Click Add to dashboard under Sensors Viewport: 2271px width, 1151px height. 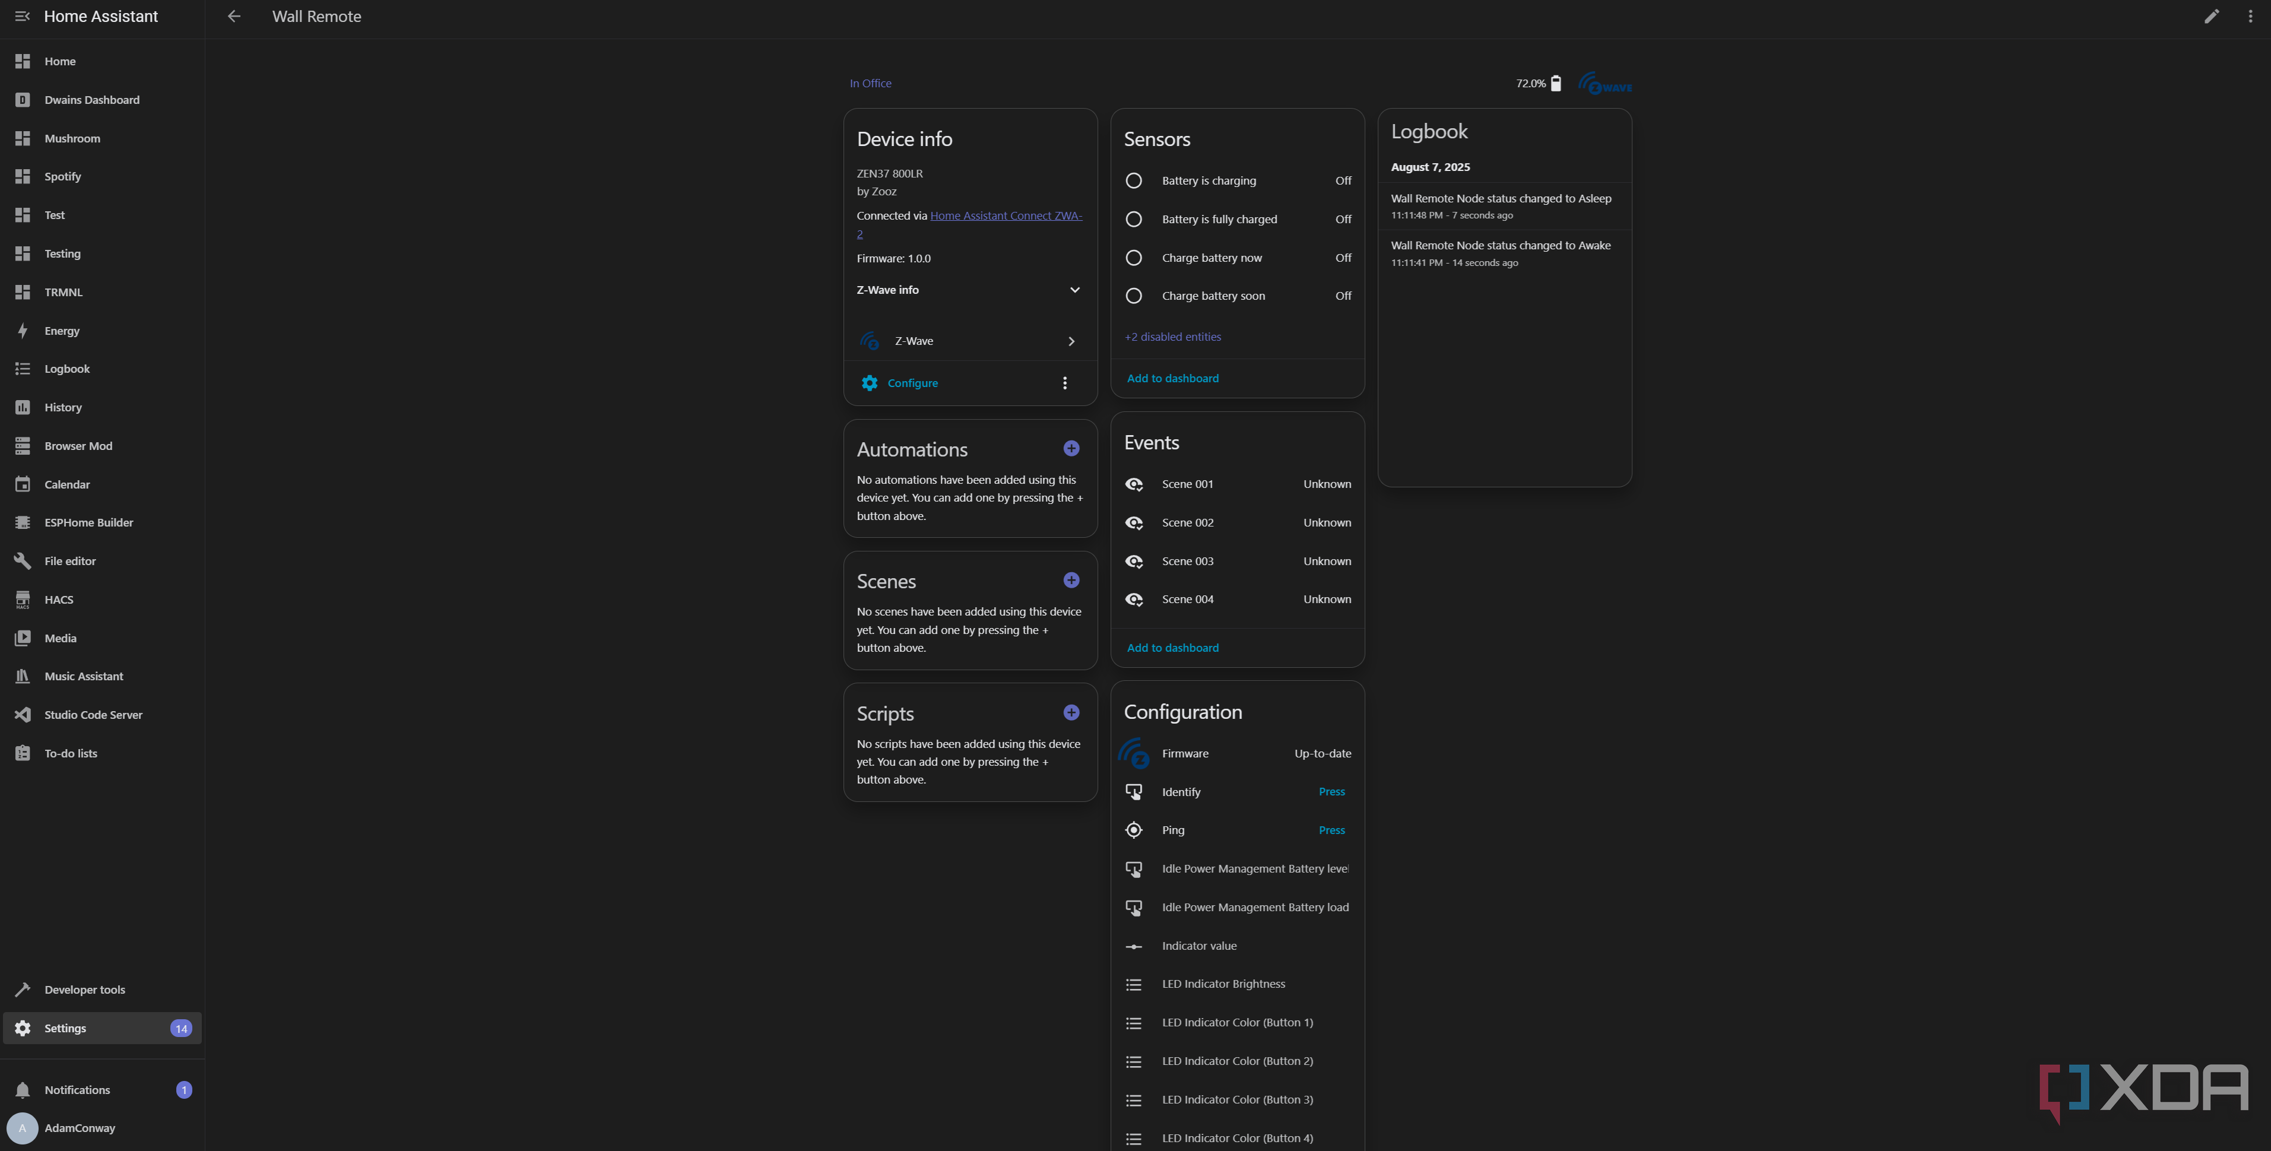point(1172,378)
